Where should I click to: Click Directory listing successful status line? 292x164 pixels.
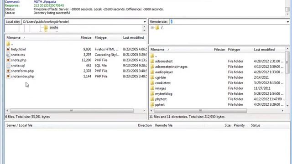point(52,13)
